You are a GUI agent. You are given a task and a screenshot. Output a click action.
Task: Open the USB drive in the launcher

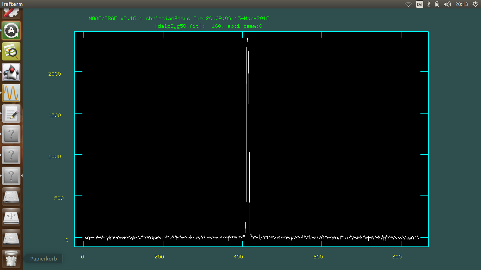pyautogui.click(x=11, y=217)
